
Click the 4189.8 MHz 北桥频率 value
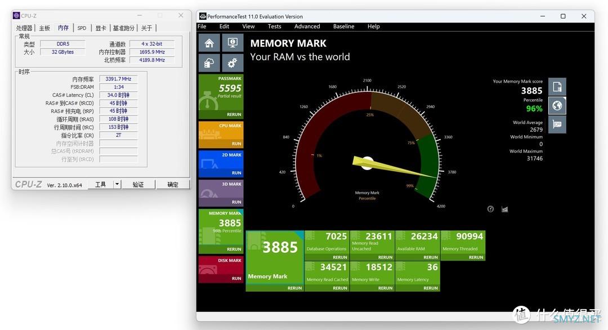152,60
